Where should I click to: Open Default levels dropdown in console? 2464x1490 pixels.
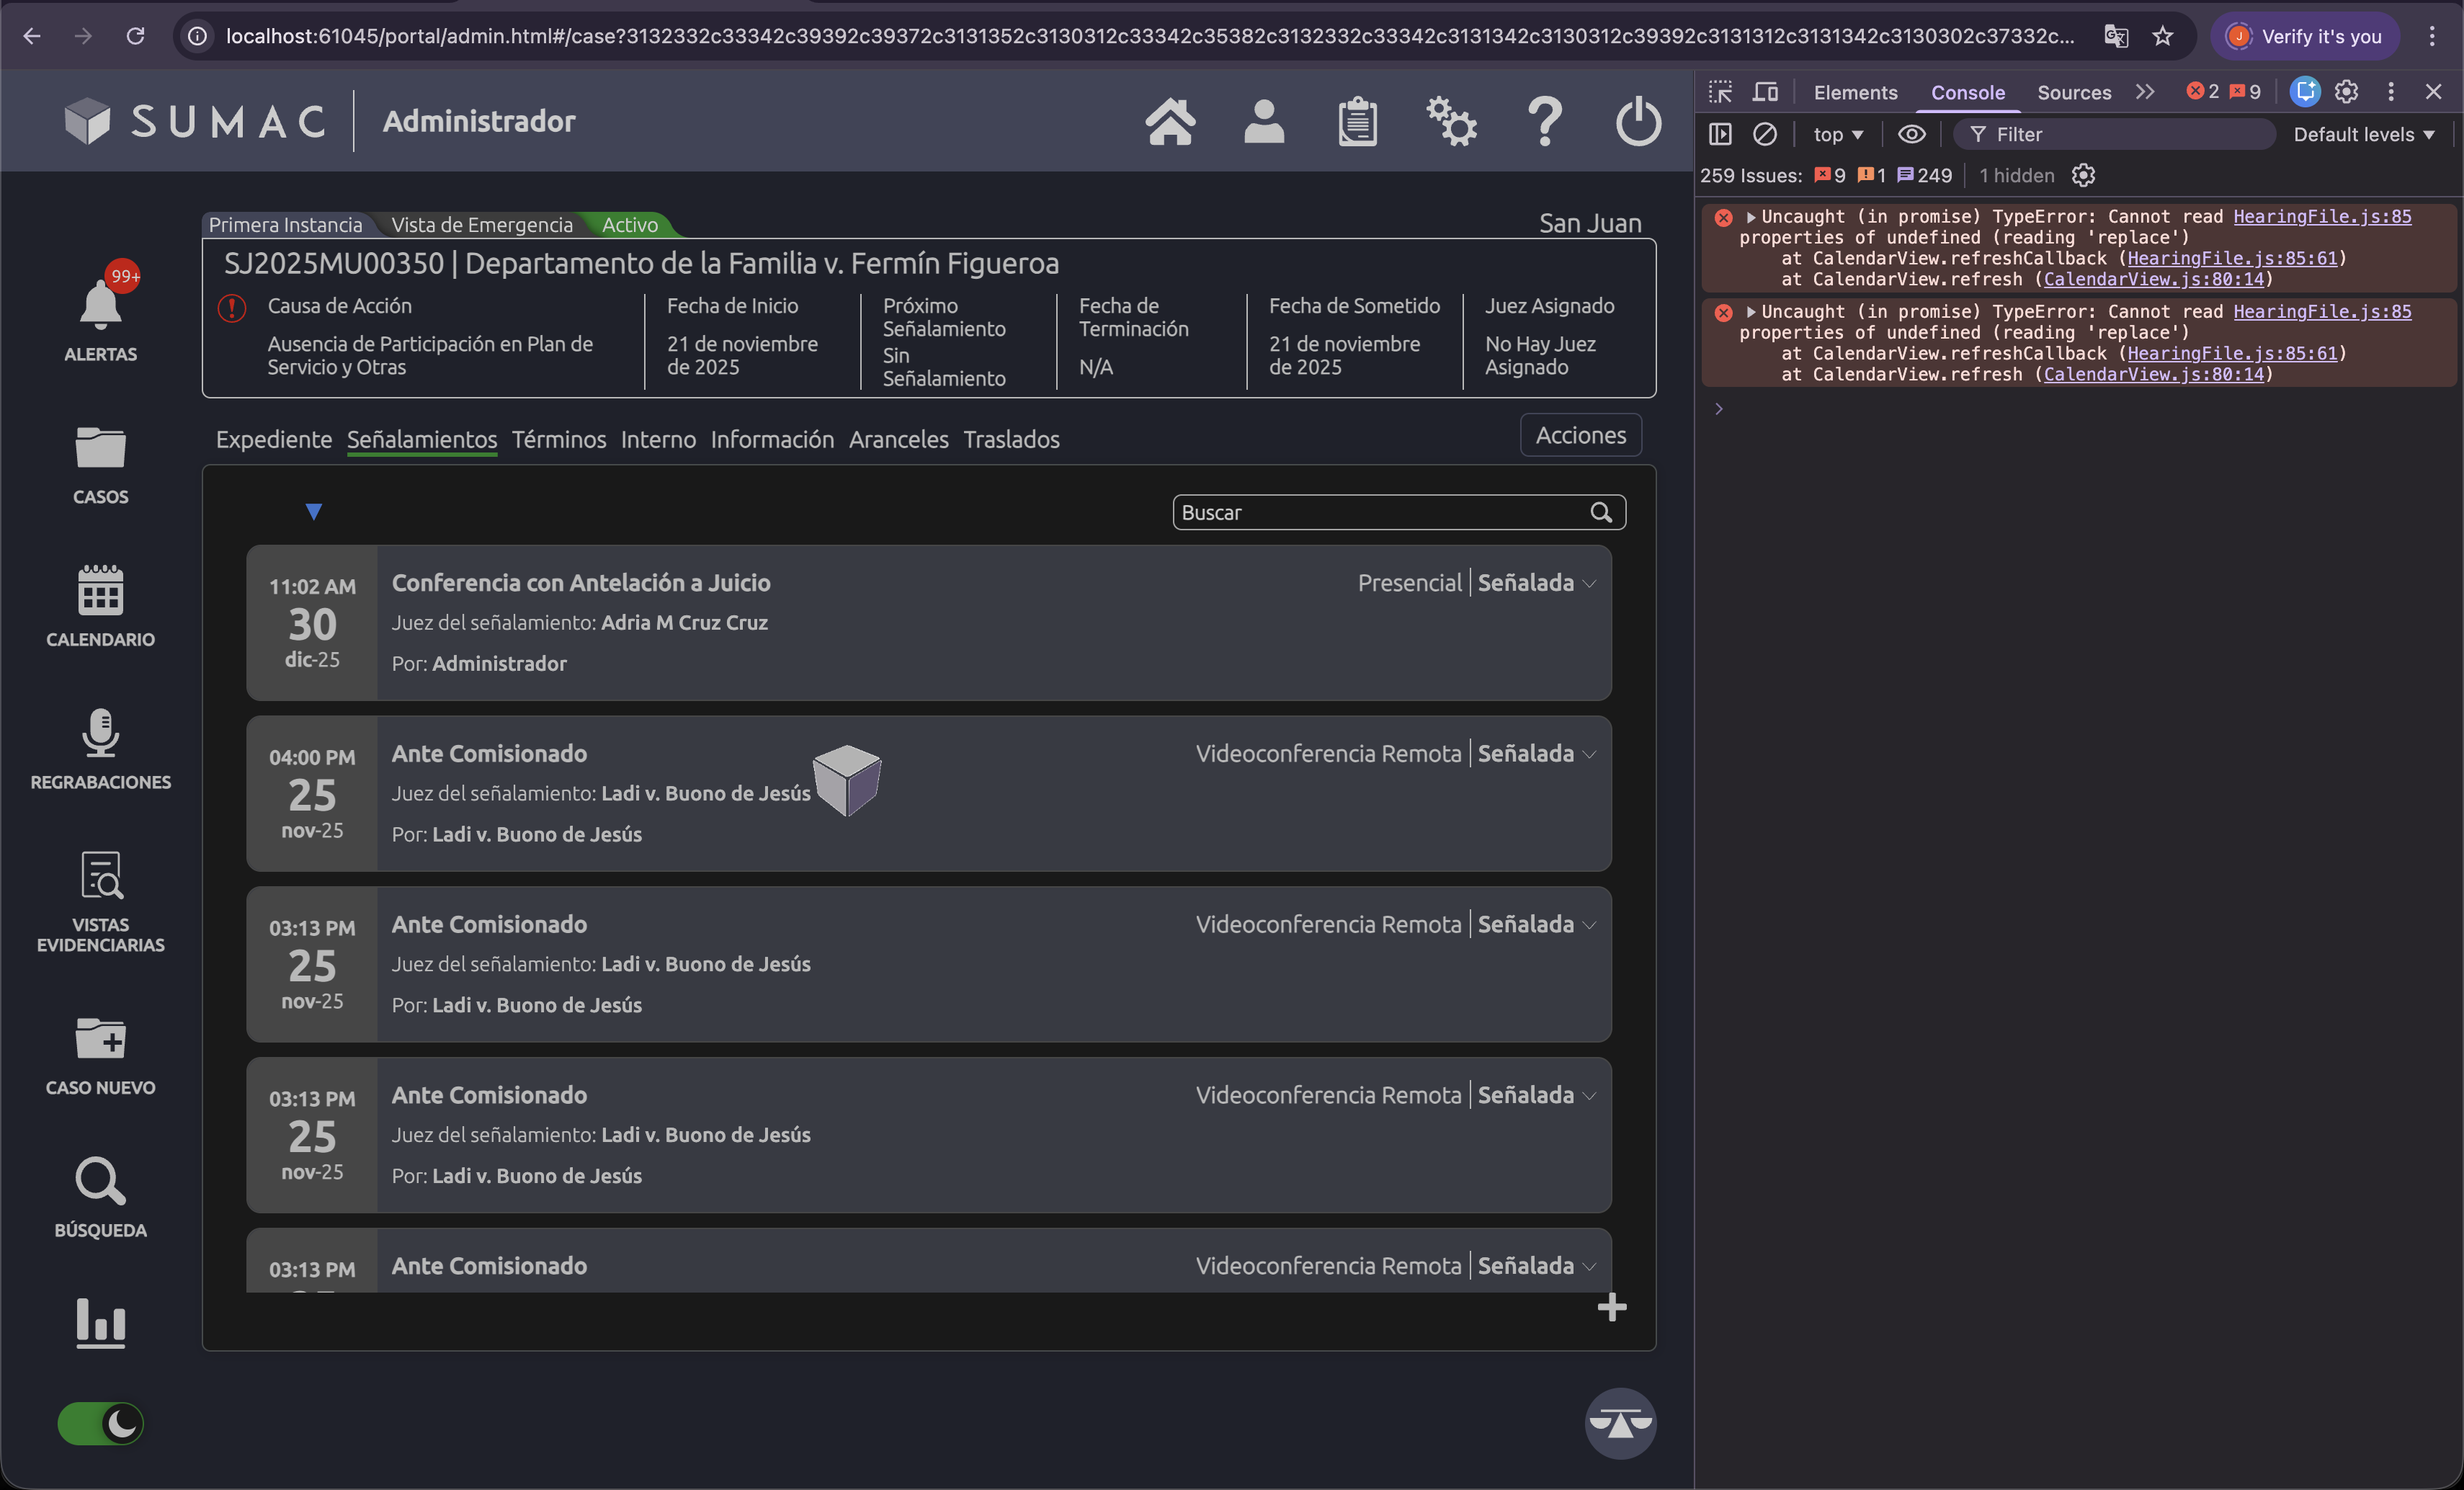tap(2363, 134)
